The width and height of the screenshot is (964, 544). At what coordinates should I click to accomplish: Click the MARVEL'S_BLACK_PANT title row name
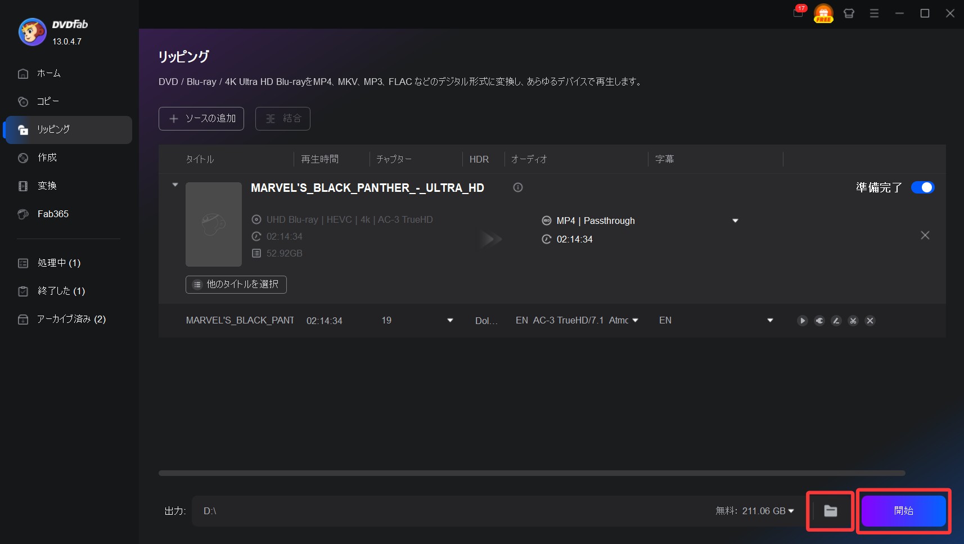click(240, 320)
